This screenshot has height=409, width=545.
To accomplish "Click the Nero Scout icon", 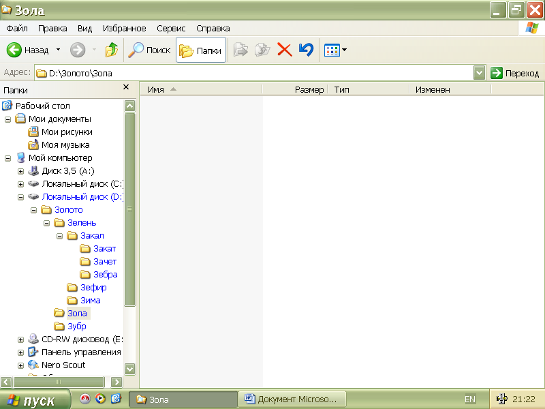I will (33, 365).
